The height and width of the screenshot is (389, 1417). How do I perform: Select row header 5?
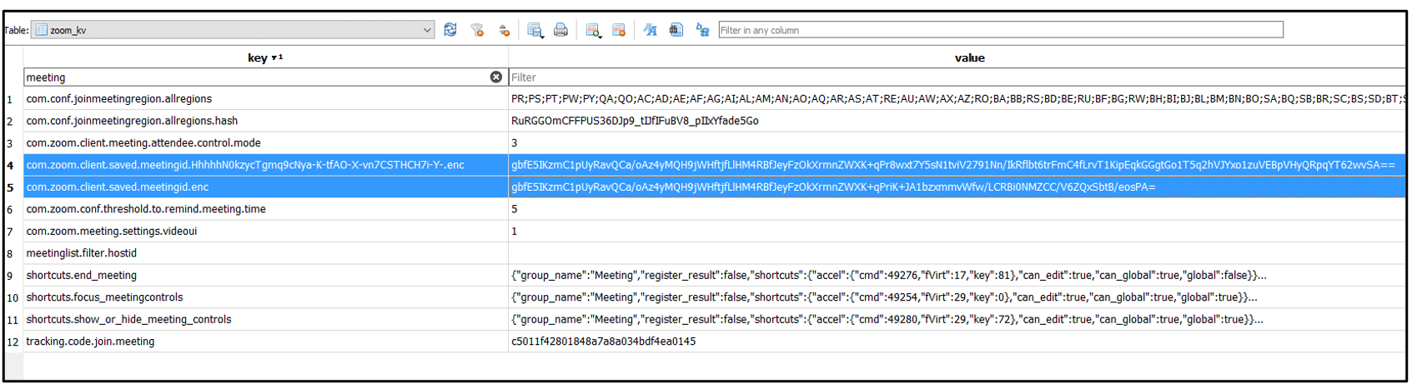point(13,187)
